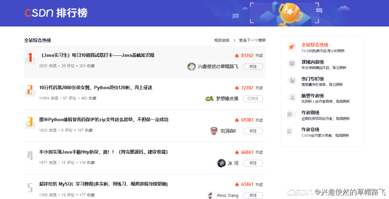This screenshot has height=199, width=389.
Task: Follow author 冰 河
Action: (253, 163)
